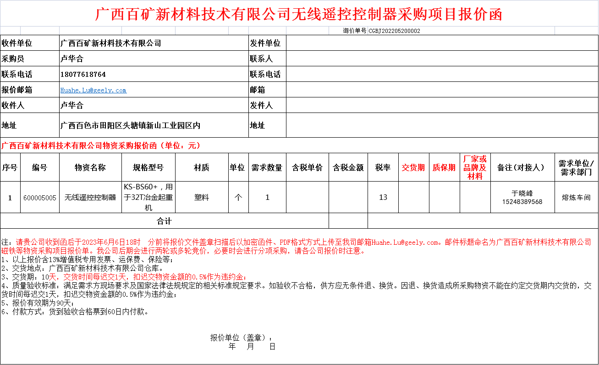Click the 备注(对接人) column header
Viewport: 599px width, 365px height.
522,167
